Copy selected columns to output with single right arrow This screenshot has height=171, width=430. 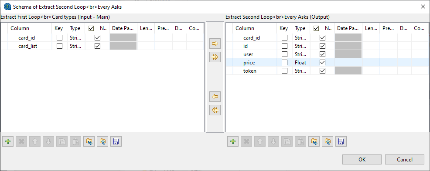(x=215, y=43)
